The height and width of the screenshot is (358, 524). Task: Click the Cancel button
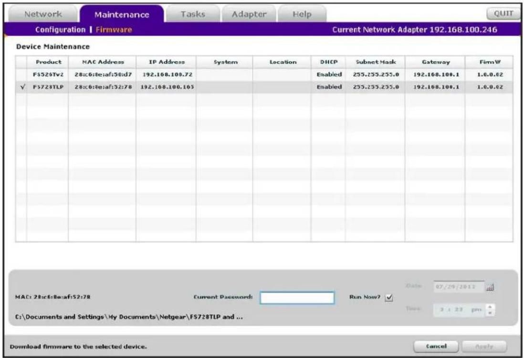click(x=436, y=346)
